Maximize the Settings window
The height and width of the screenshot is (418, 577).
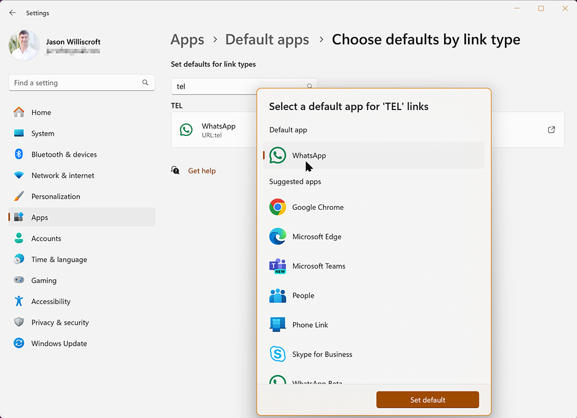[x=541, y=8]
